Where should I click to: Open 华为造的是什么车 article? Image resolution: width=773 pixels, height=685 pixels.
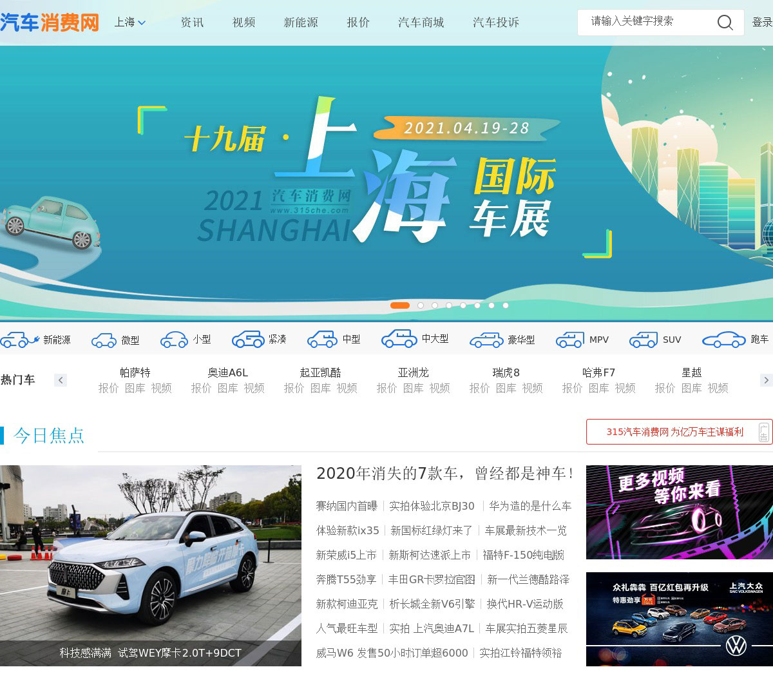pyautogui.click(x=530, y=506)
